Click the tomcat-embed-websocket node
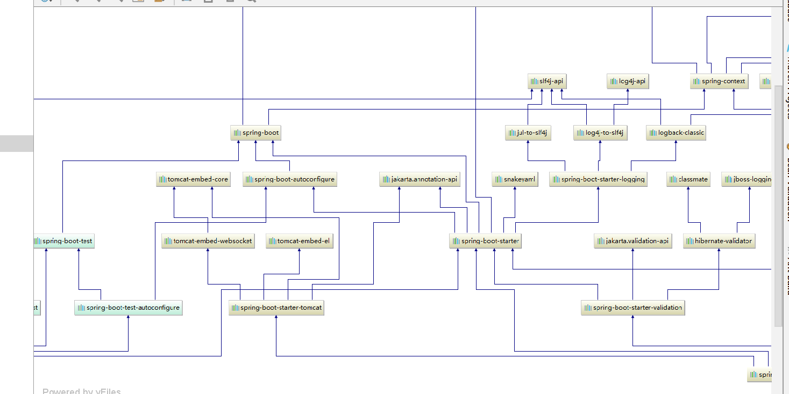 tap(208, 241)
